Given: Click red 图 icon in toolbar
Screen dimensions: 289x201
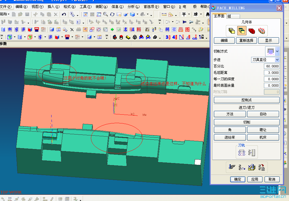Looking at the screenshot, I should coord(187,29).
